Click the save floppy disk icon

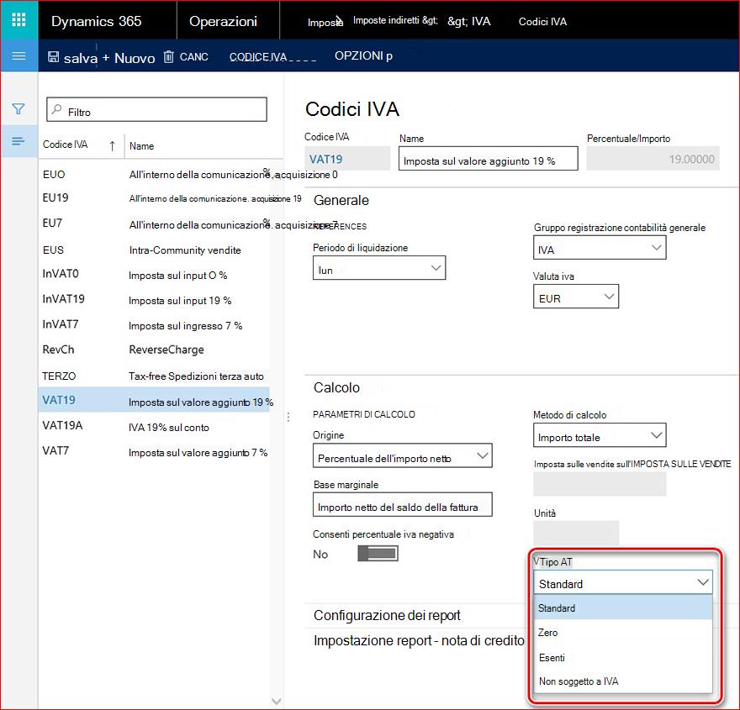53,57
